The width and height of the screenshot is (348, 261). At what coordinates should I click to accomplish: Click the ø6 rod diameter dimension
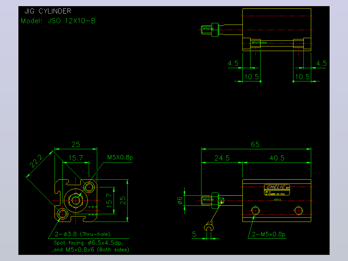180,201
